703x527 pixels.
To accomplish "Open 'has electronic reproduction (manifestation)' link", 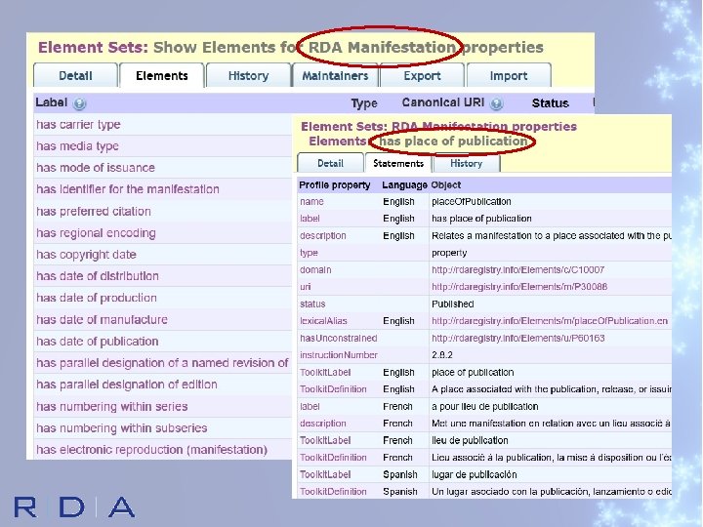I will [152, 450].
